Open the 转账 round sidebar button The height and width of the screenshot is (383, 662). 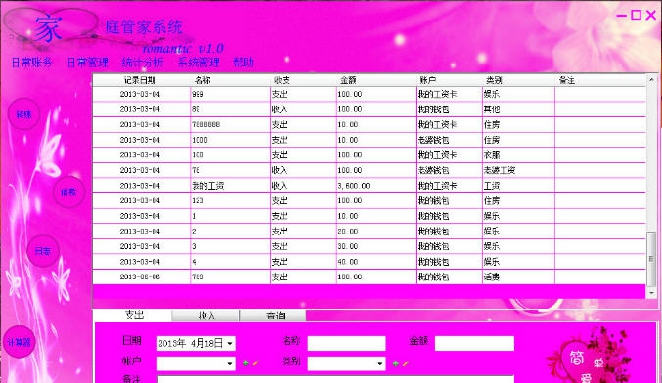(x=23, y=114)
